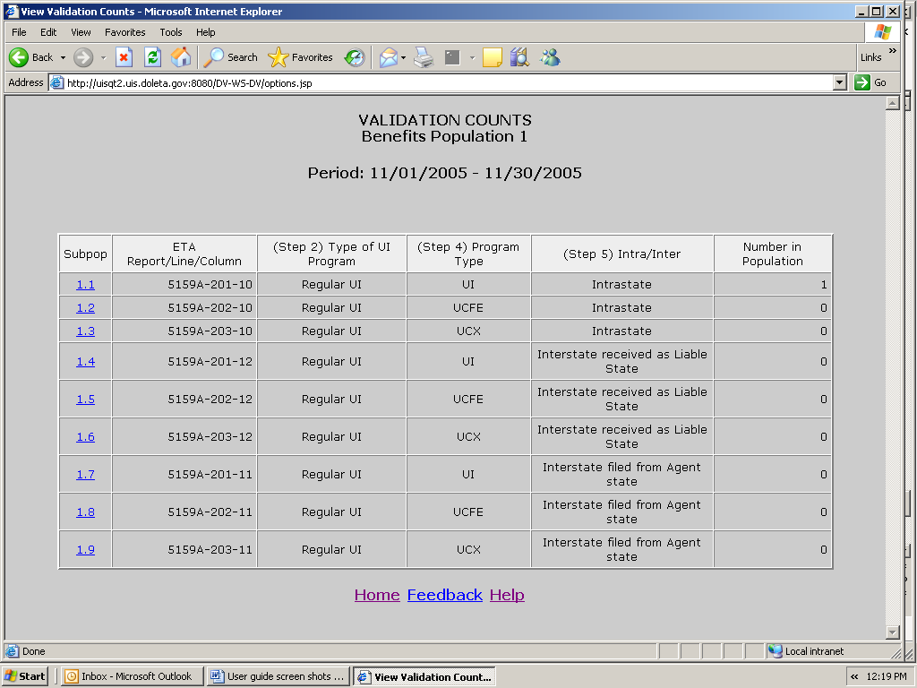
Task: Click the Go green arrow button
Action: [x=870, y=82]
